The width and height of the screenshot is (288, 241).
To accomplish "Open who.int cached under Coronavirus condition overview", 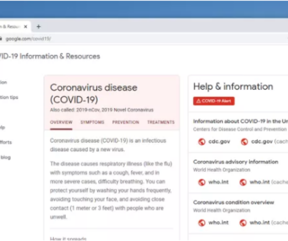I will (269, 223).
